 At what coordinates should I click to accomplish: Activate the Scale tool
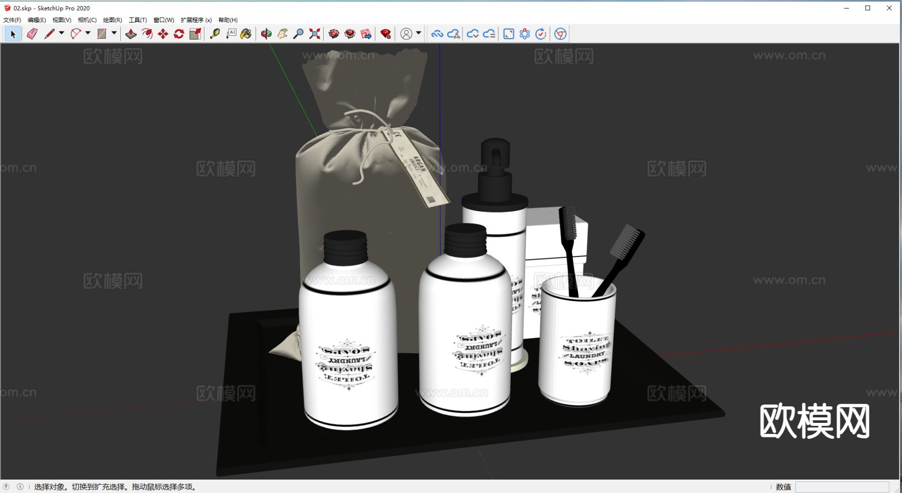pos(195,34)
